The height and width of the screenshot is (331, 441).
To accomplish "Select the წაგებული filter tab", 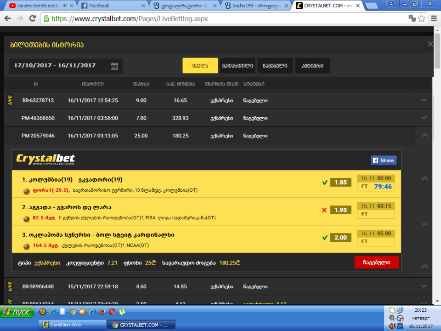I will [275, 66].
